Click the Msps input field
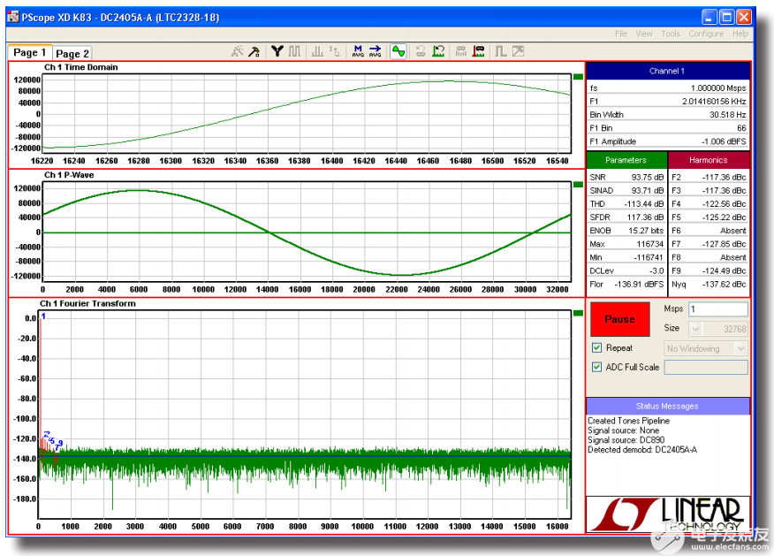This screenshot has width=774, height=556. click(717, 309)
